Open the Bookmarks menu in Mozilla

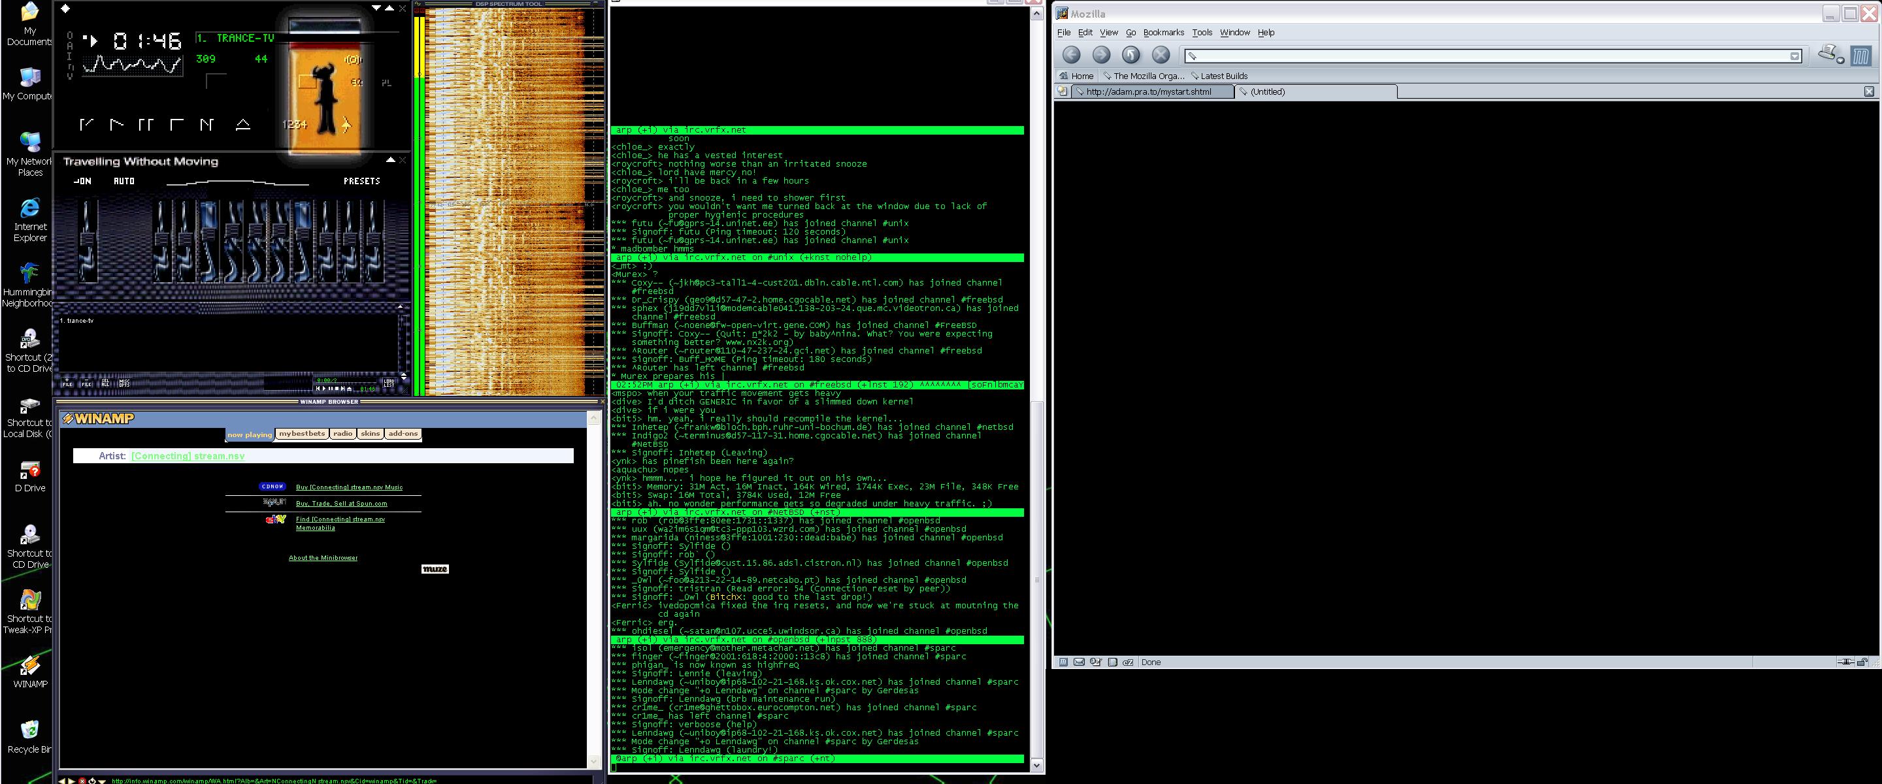coord(1163,32)
